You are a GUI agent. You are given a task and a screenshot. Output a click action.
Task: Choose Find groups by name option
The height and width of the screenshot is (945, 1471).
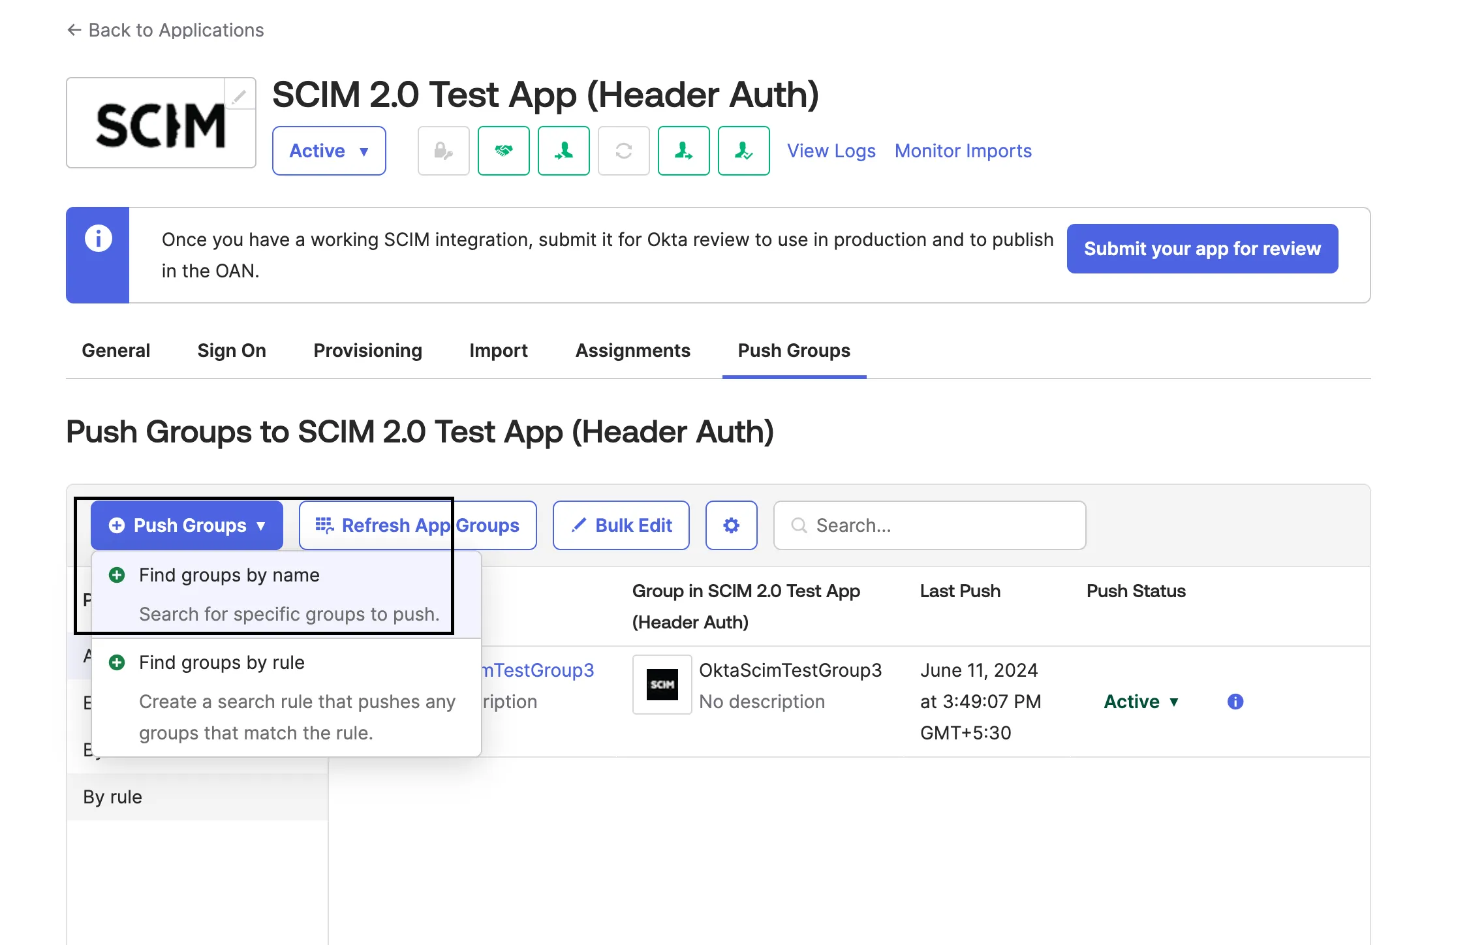tap(286, 595)
